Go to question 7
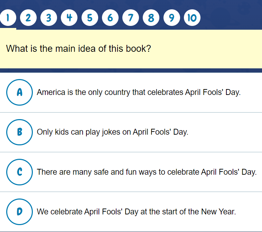 tap(131, 18)
